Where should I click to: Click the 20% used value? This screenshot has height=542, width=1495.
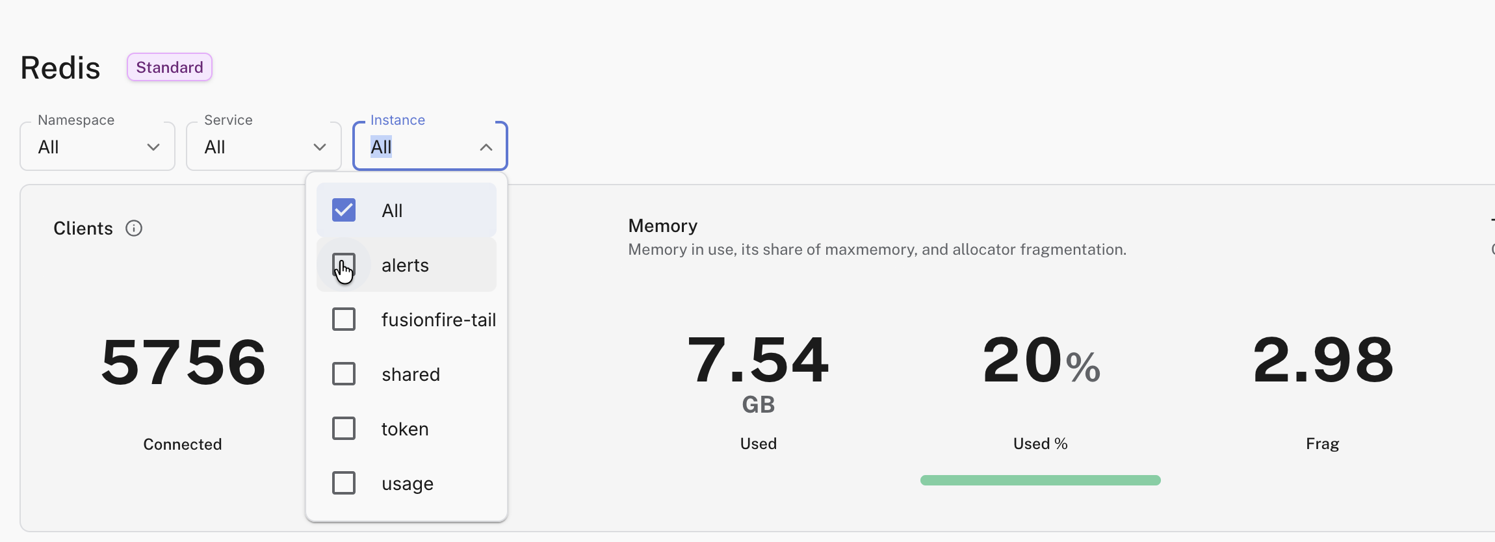pos(1041,359)
